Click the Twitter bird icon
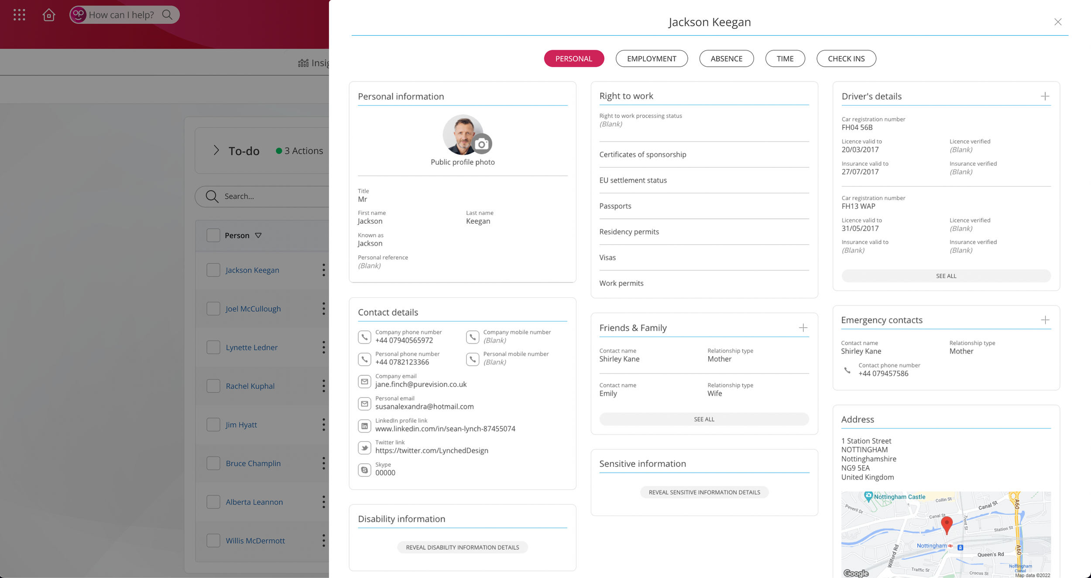This screenshot has width=1091, height=578. (x=364, y=448)
